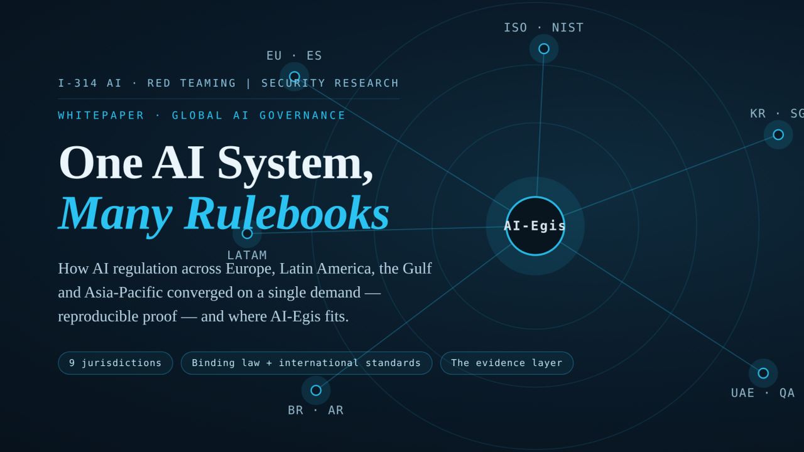The height and width of the screenshot is (452, 804).
Task: Click the "Many Rulebooks" italic headline
Action: point(224,213)
